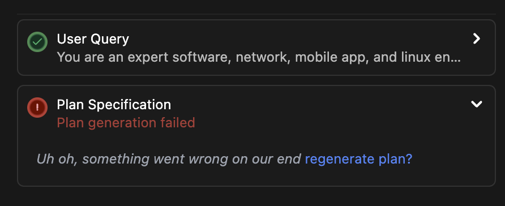
Task: Click the arrow at User Query's right edge
Action: coord(476,39)
